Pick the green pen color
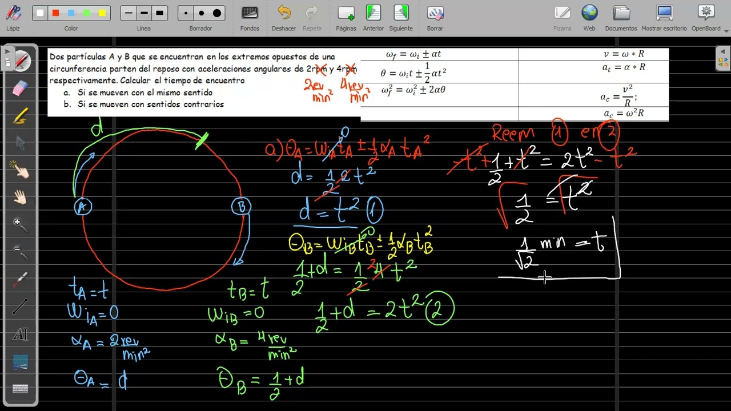The height and width of the screenshot is (411, 731). 86,13
